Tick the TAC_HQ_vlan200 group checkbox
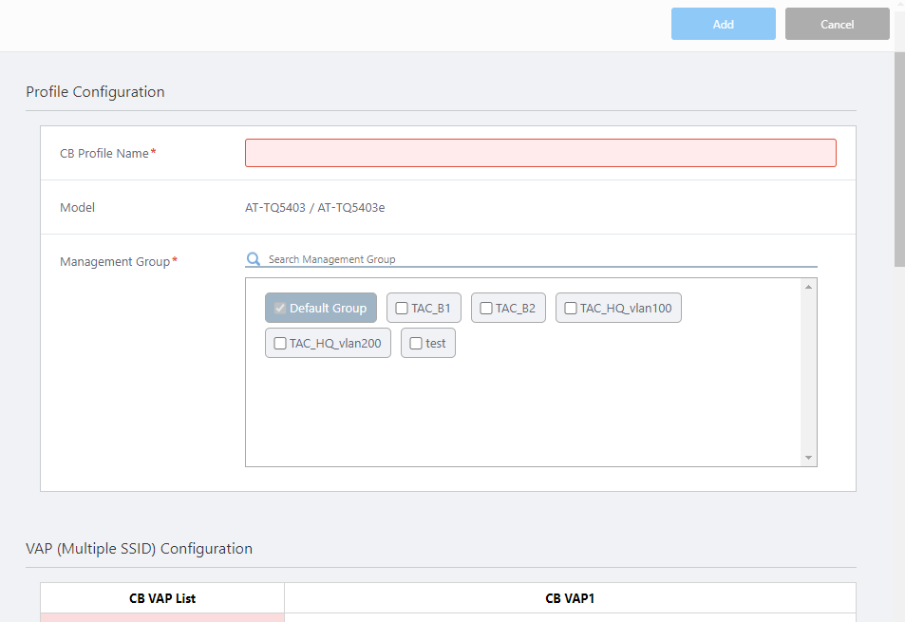 click(280, 343)
